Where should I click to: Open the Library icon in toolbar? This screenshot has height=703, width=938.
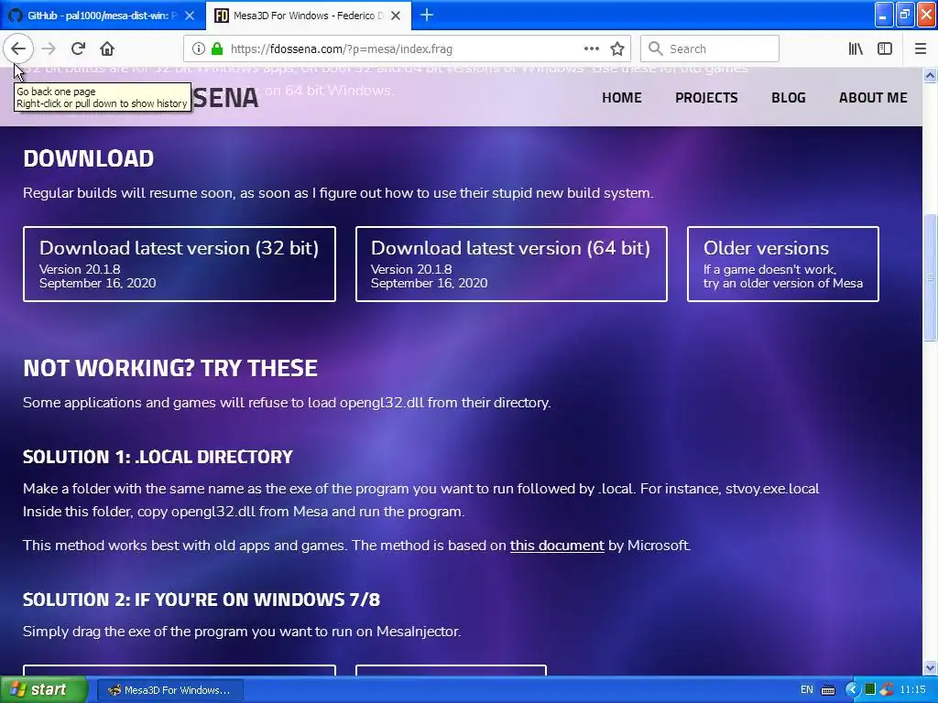pyautogui.click(x=856, y=49)
